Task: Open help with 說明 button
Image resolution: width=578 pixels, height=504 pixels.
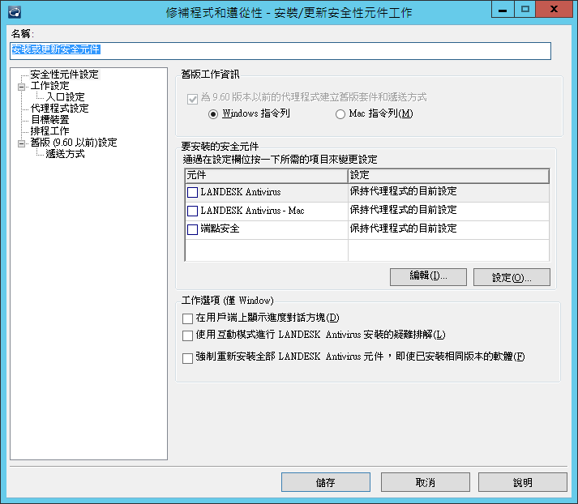Action: point(522,482)
